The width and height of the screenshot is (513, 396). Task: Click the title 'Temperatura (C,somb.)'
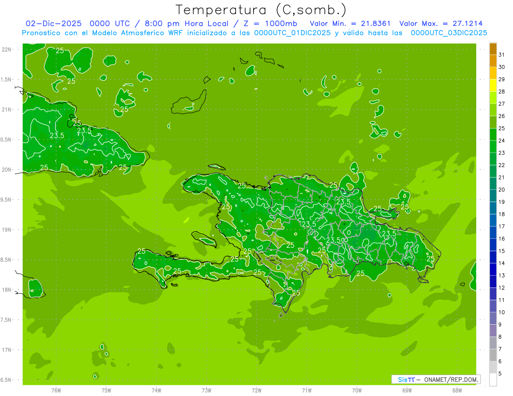261,10
